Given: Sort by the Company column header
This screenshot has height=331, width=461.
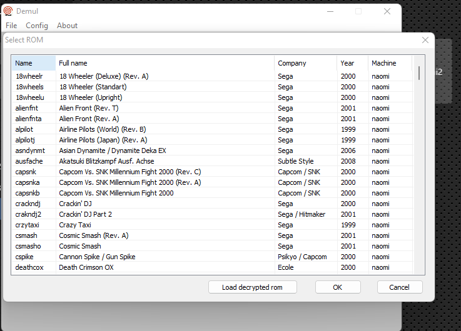Looking at the screenshot, I should [306, 63].
